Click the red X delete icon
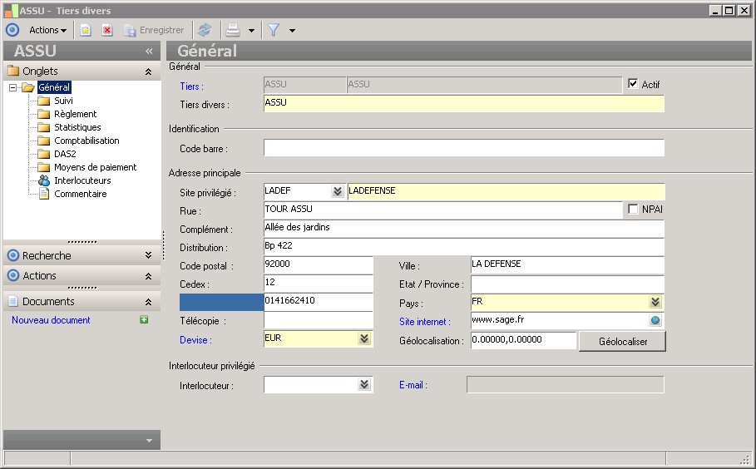Image resolution: width=756 pixels, height=469 pixels. (107, 30)
